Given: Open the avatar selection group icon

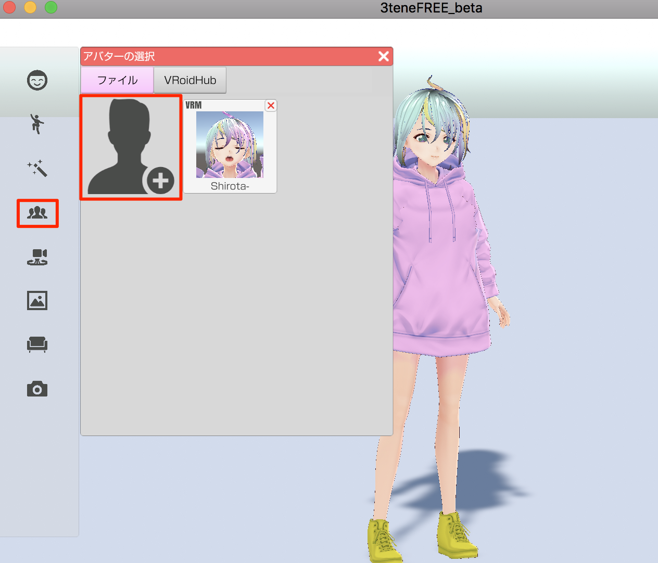Looking at the screenshot, I should [x=37, y=212].
